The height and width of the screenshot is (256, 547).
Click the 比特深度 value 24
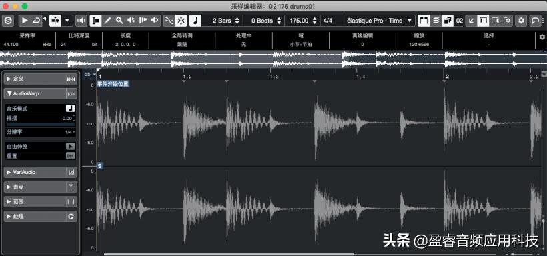[63, 45]
